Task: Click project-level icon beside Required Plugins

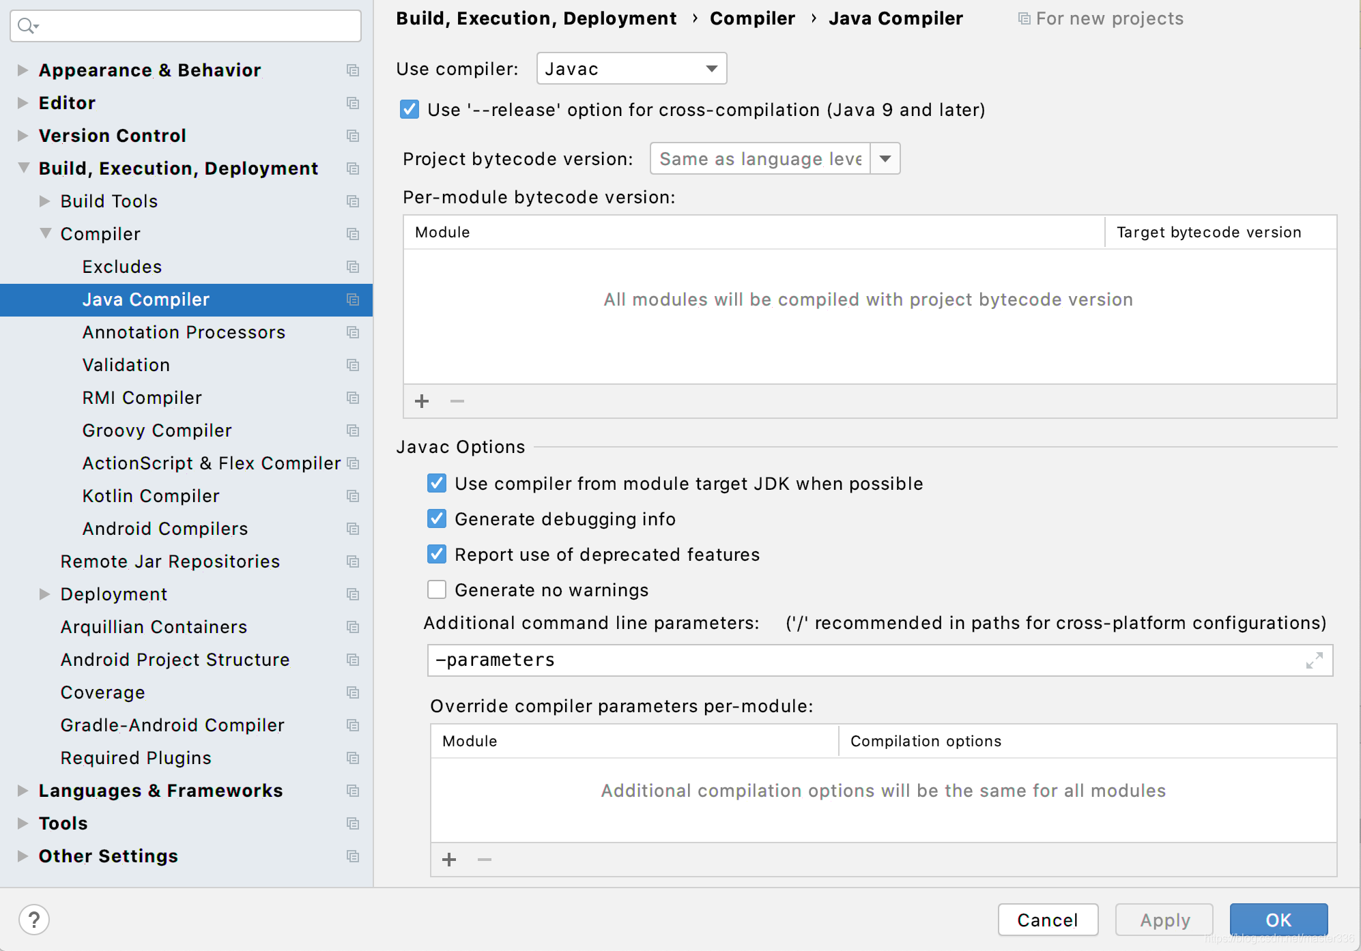Action: (353, 758)
